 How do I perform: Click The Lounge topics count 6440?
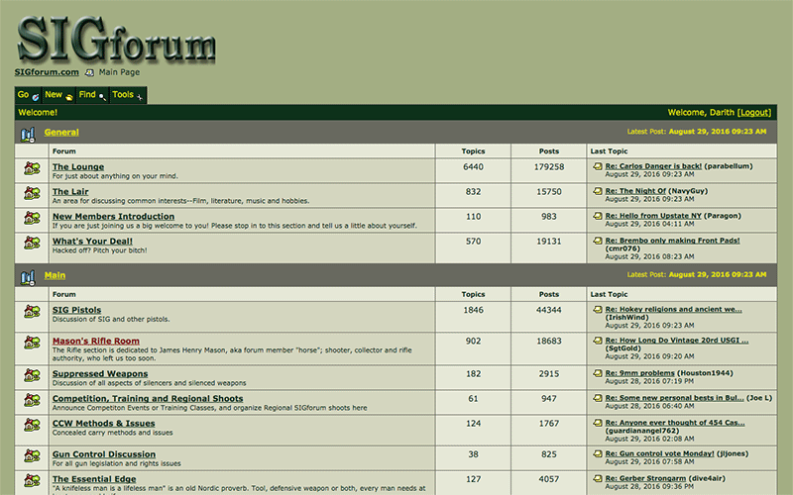click(x=474, y=167)
